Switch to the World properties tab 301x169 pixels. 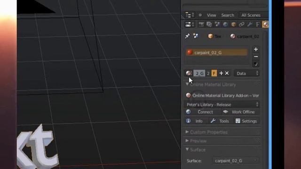[x=225, y=24]
